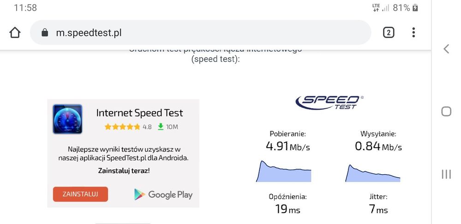Tap the Google Play logo

click(163, 195)
